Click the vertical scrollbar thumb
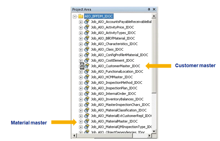 pyautogui.click(x=154, y=56)
